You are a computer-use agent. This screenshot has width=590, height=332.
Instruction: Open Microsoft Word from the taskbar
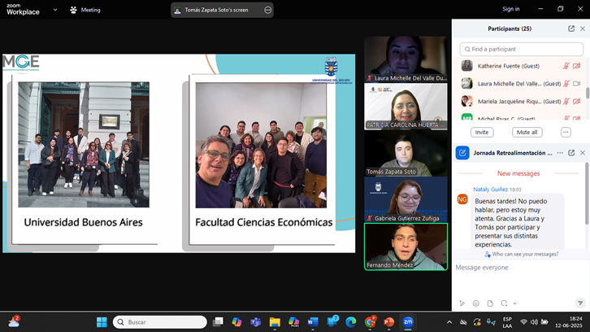click(313, 322)
